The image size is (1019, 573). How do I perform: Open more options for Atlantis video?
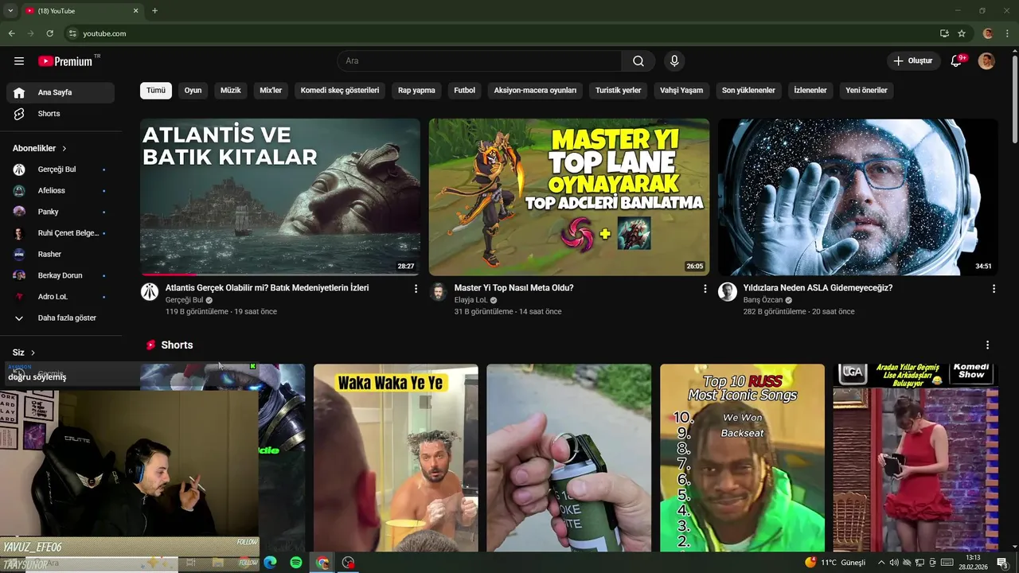416,289
